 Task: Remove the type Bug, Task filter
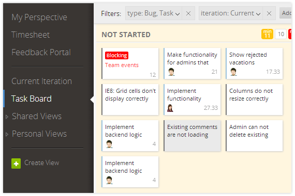tap(188, 13)
